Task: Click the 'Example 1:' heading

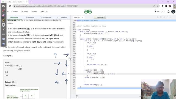Action: [8, 56]
